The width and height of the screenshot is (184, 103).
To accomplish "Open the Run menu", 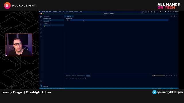I will [x=66, y=12].
